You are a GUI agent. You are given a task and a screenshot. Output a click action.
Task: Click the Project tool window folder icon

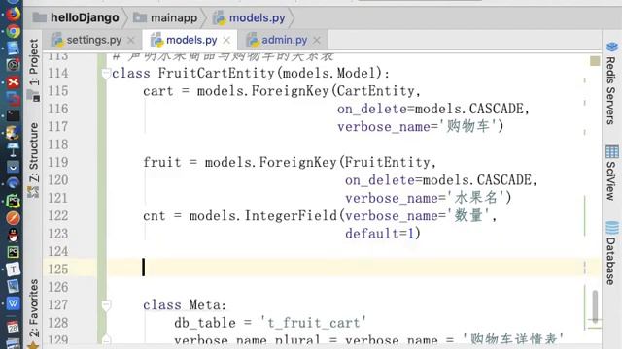33,96
